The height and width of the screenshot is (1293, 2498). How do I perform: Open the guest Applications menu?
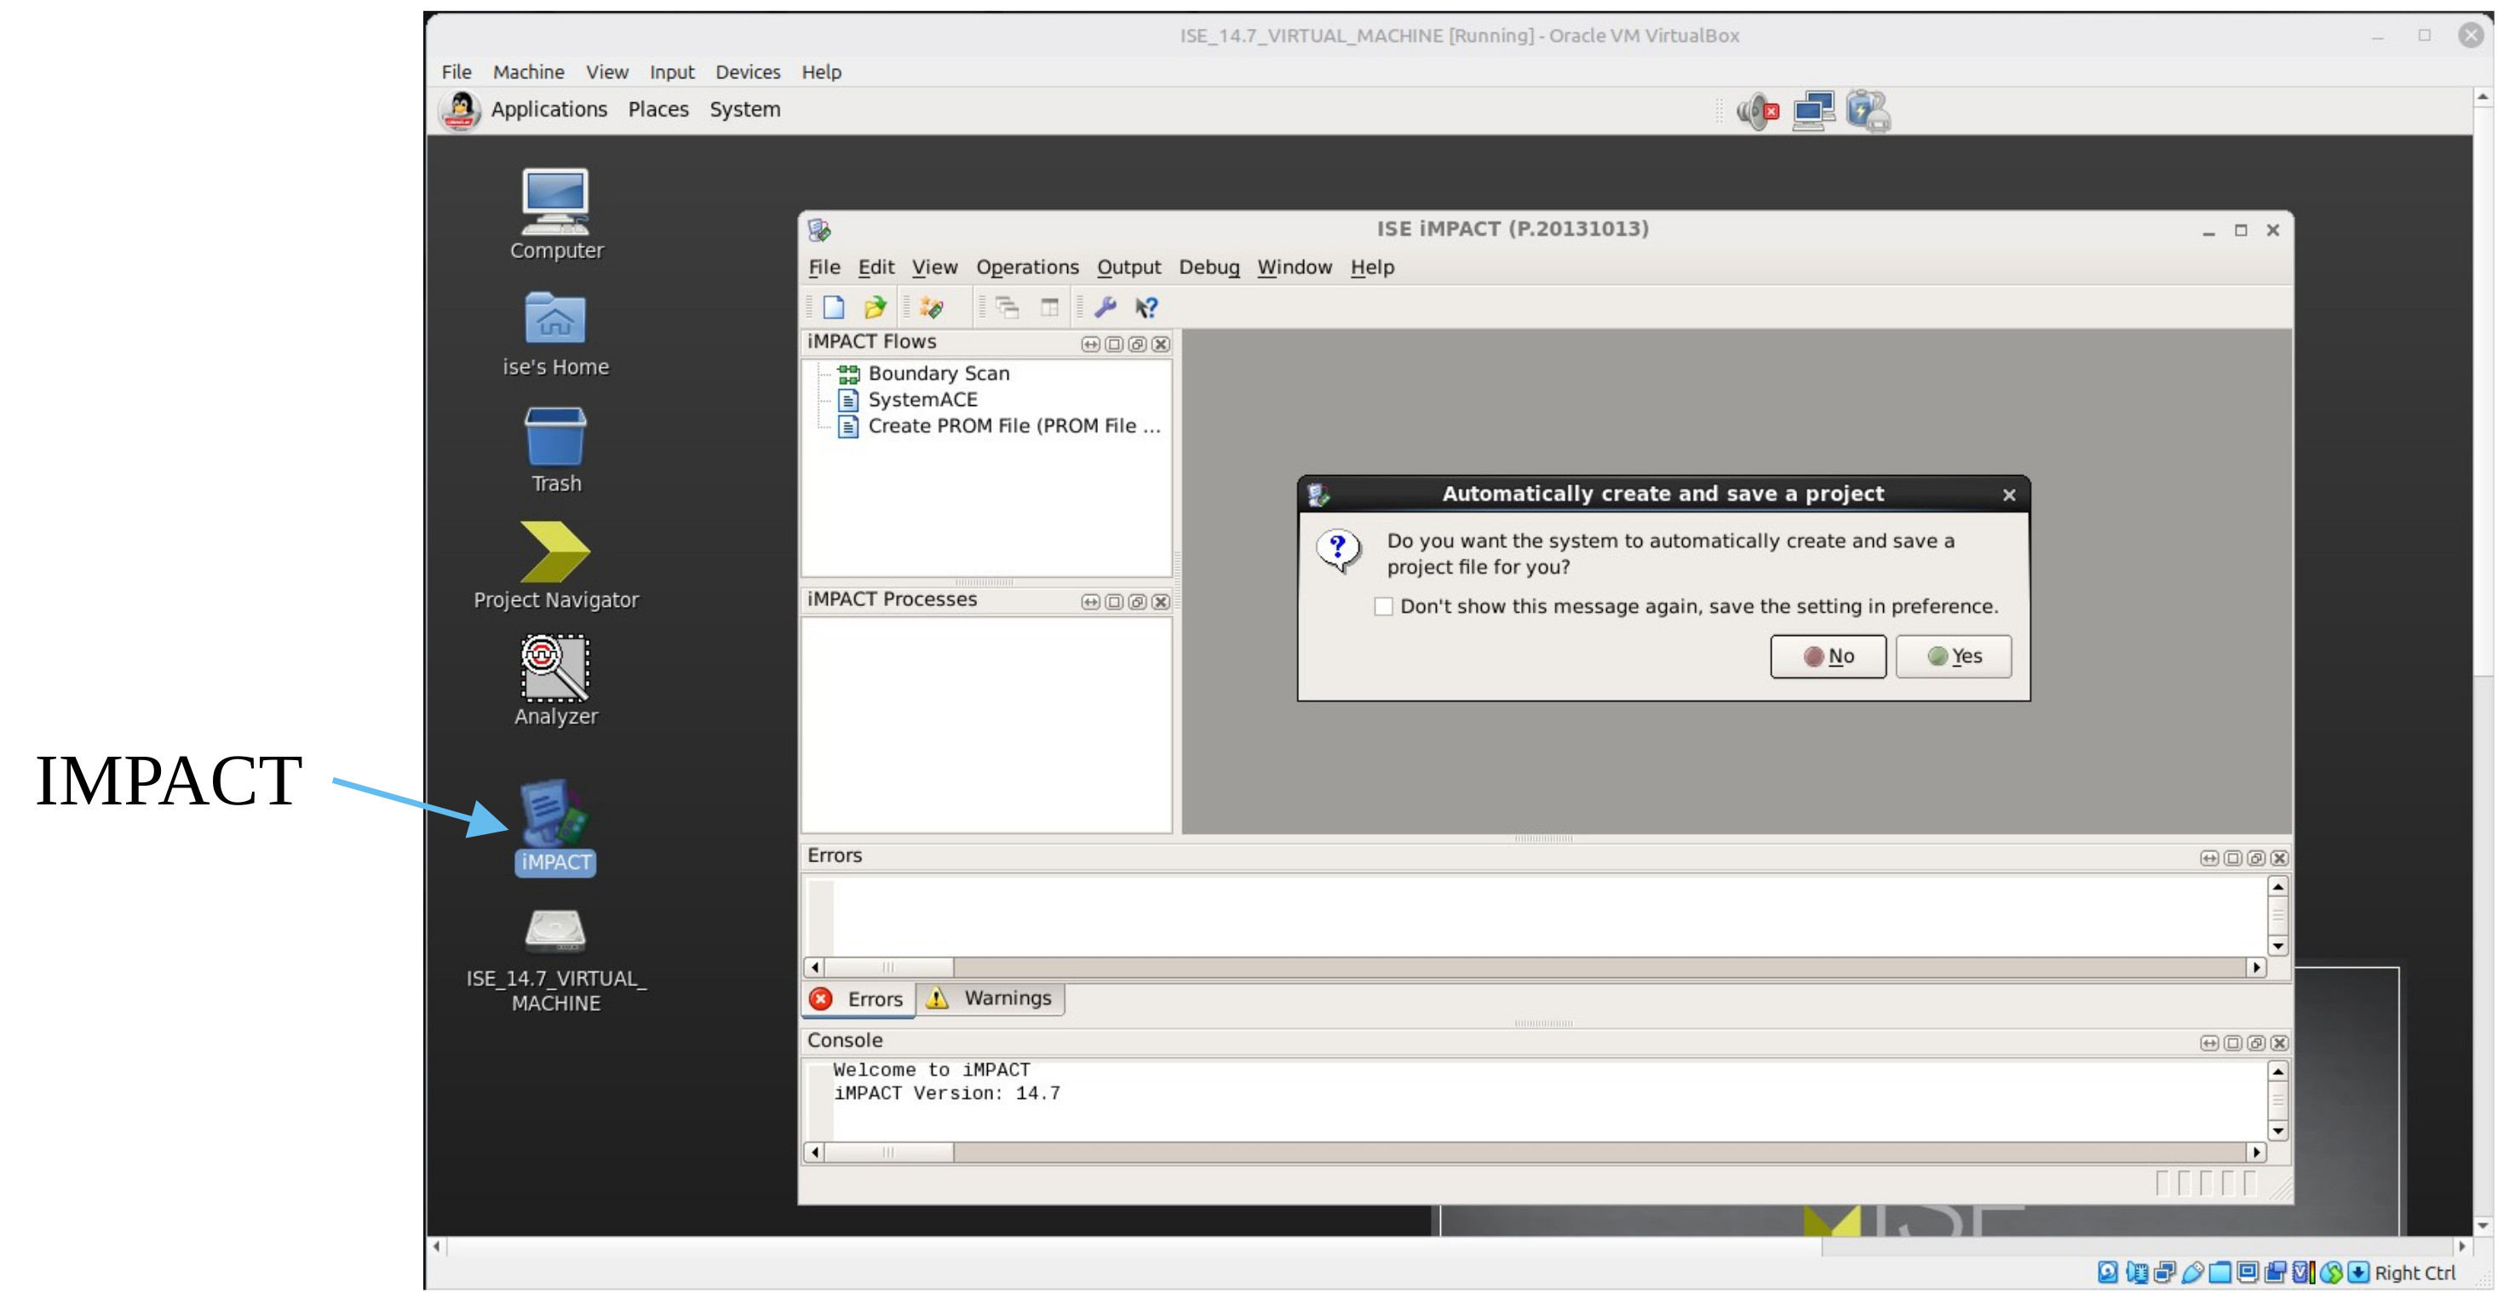[548, 110]
